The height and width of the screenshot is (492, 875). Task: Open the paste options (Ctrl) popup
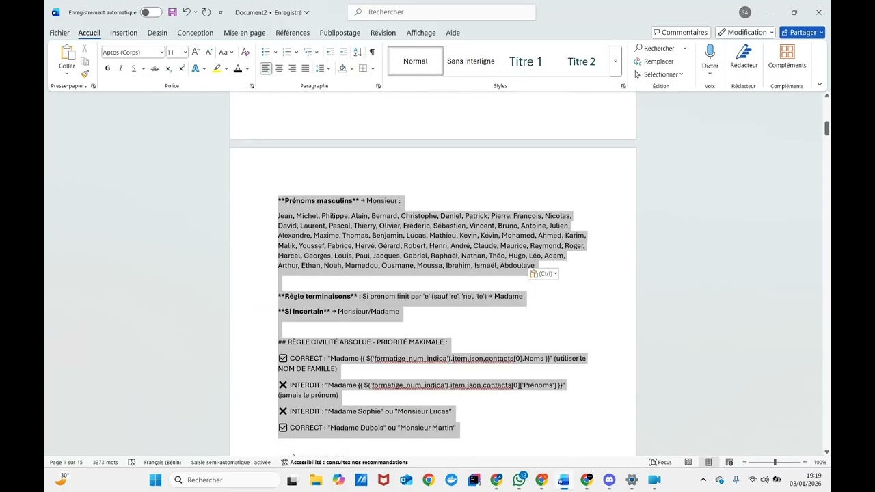[x=543, y=274]
